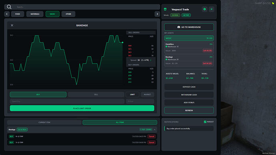Switch to CURRENT ITEM orders tab
The height and width of the screenshot is (155, 276).
pos(44,122)
